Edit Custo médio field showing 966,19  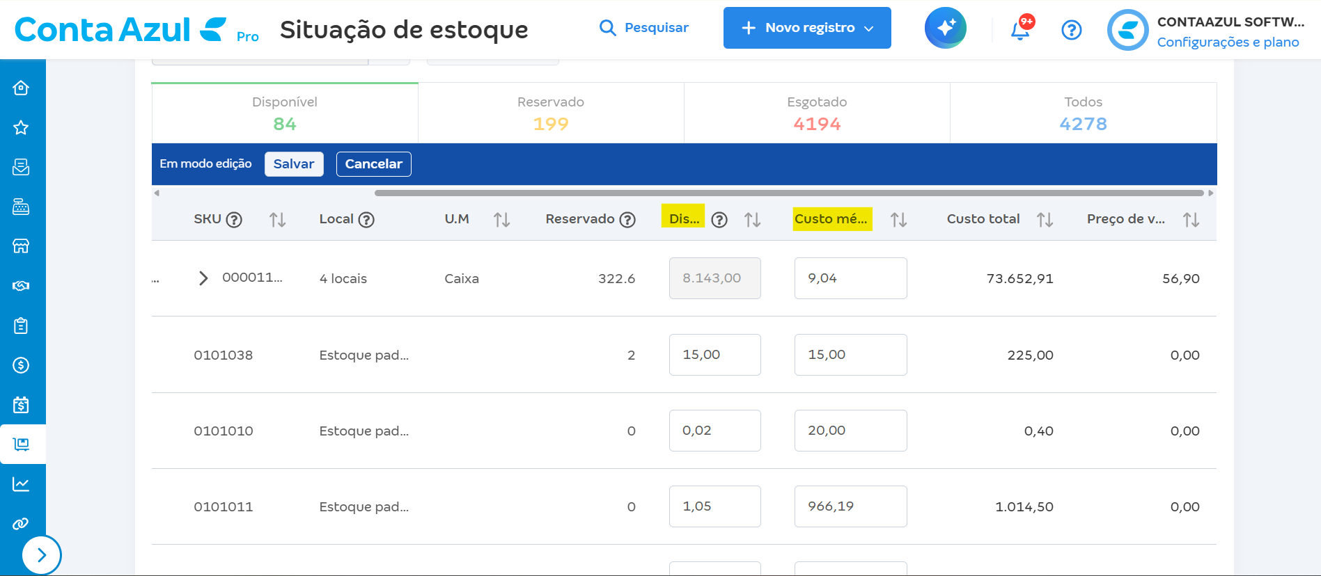point(851,506)
